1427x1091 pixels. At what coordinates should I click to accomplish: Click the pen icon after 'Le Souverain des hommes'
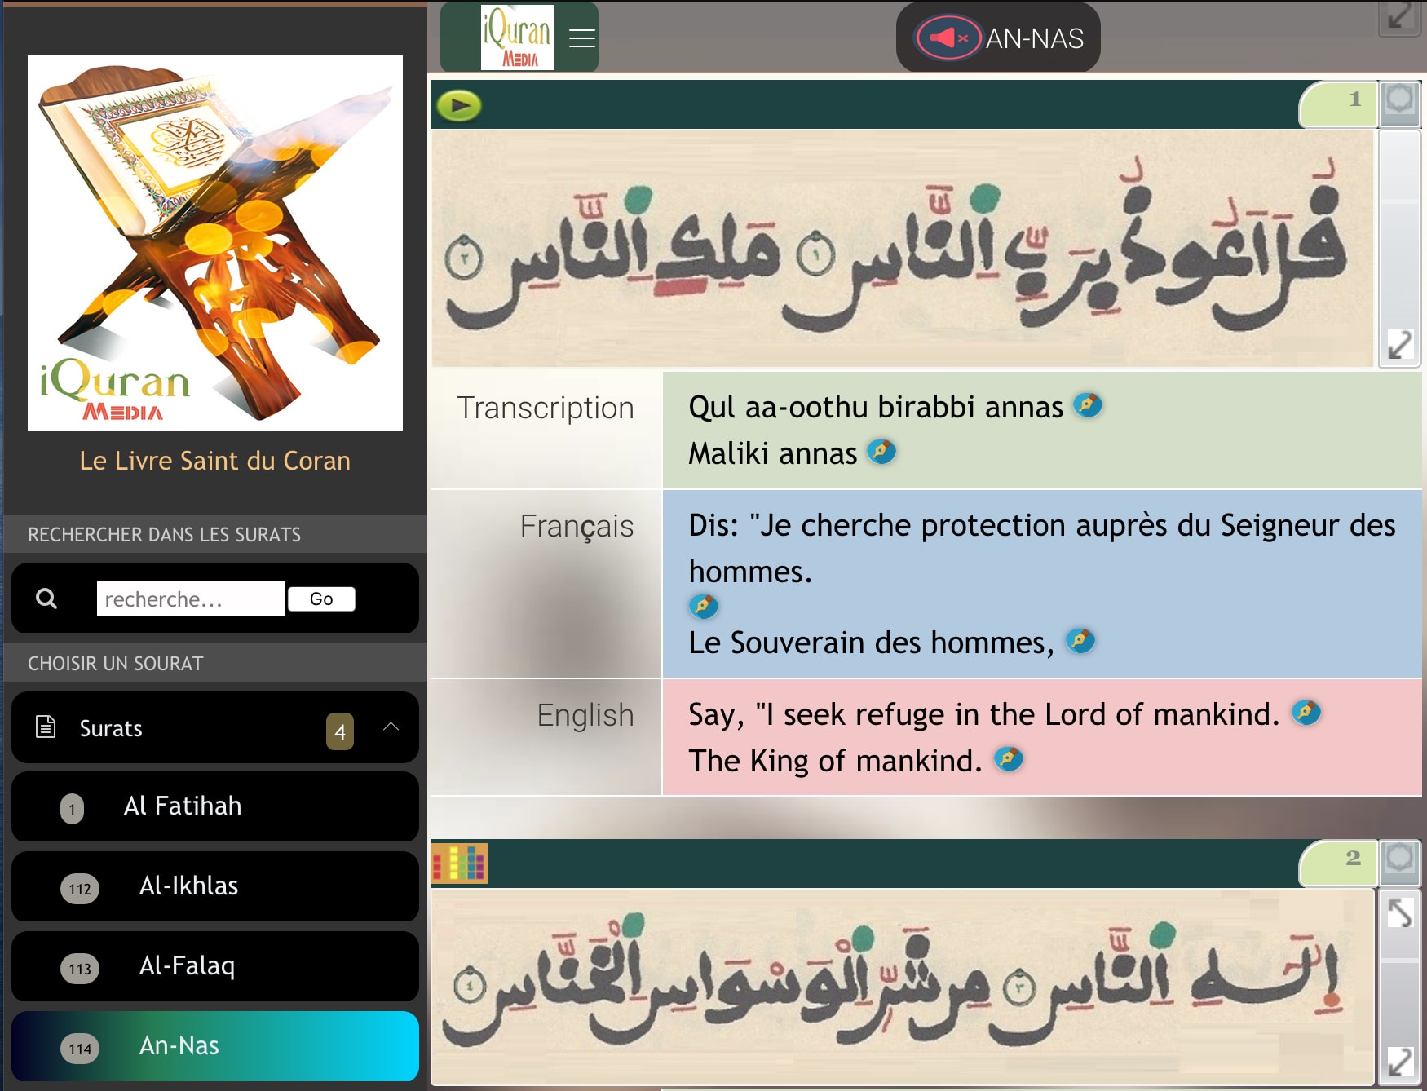(x=1080, y=641)
